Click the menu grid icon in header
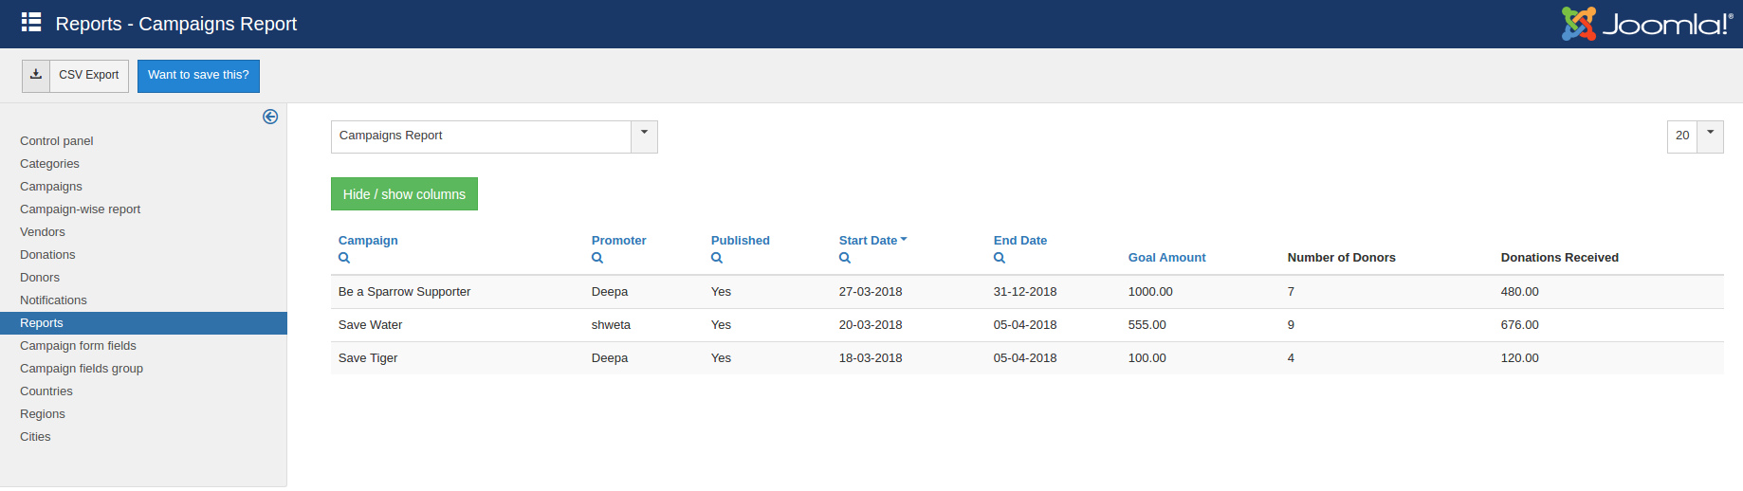 (x=31, y=23)
